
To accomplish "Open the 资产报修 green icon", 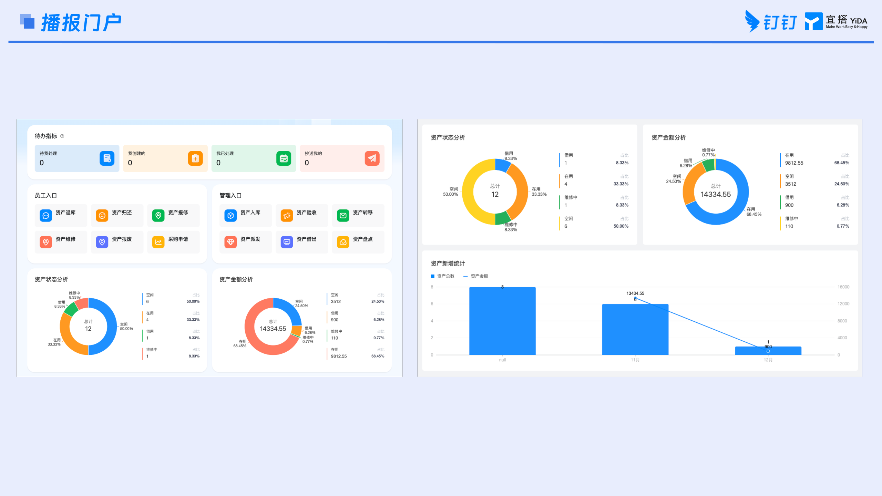I will tap(158, 216).
